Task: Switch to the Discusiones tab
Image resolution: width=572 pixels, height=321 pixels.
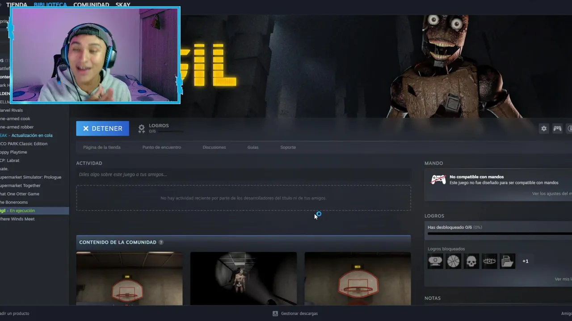Action: 214,147
